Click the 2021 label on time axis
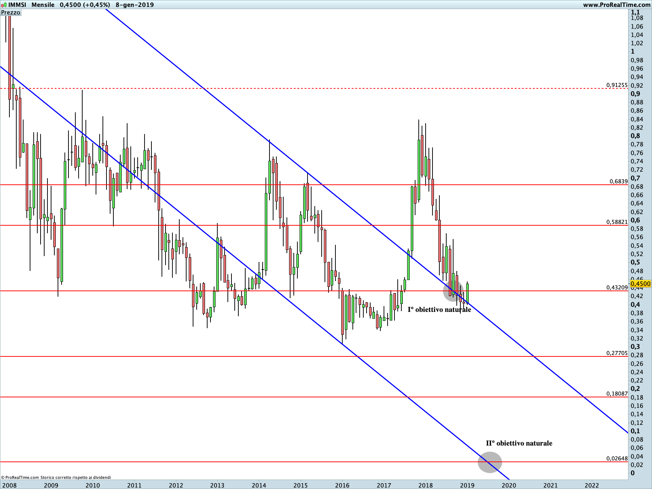 [551, 485]
